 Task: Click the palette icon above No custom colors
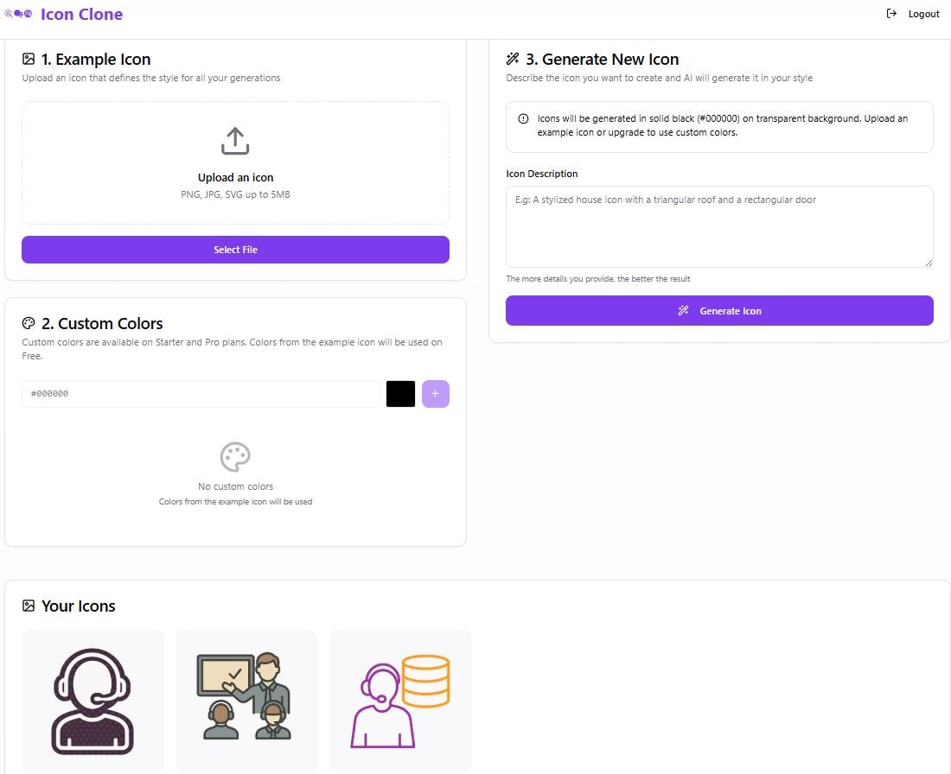235,457
